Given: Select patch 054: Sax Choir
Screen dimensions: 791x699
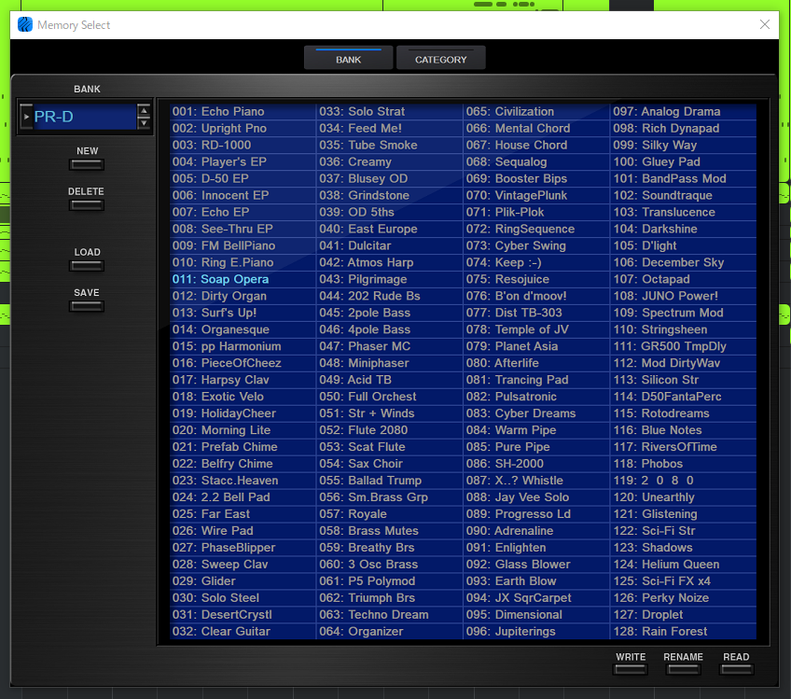Looking at the screenshot, I should coord(390,463).
